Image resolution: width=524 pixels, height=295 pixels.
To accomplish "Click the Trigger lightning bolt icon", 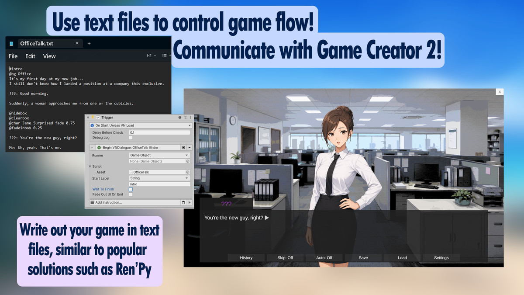I will [x=93, y=117].
